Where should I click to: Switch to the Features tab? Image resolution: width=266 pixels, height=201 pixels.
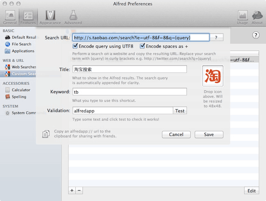point(28,17)
